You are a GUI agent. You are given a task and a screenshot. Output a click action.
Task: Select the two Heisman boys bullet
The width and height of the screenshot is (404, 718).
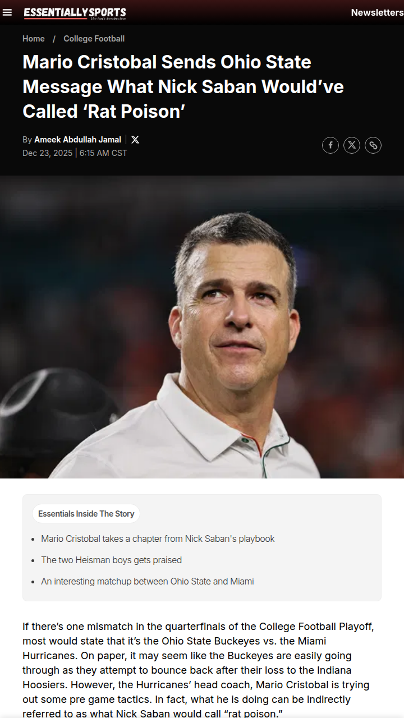pyautogui.click(x=111, y=560)
